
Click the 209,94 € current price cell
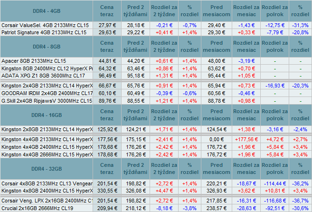(107, 208)
